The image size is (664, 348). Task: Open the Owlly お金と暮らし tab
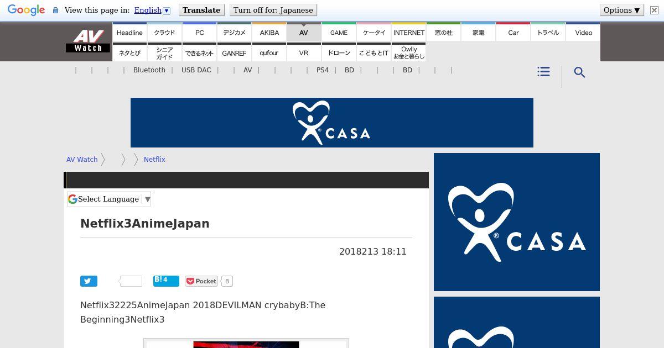click(x=408, y=52)
